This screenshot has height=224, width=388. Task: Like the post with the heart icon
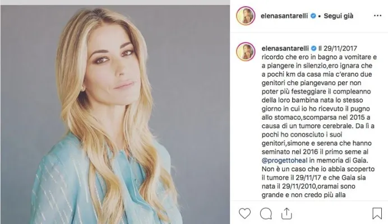pyautogui.click(x=244, y=213)
